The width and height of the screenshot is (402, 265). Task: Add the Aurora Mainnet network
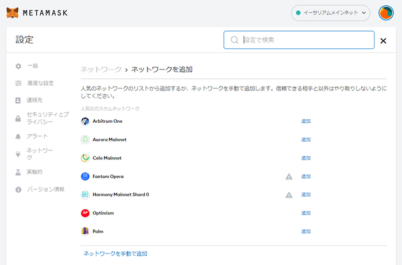(306, 139)
